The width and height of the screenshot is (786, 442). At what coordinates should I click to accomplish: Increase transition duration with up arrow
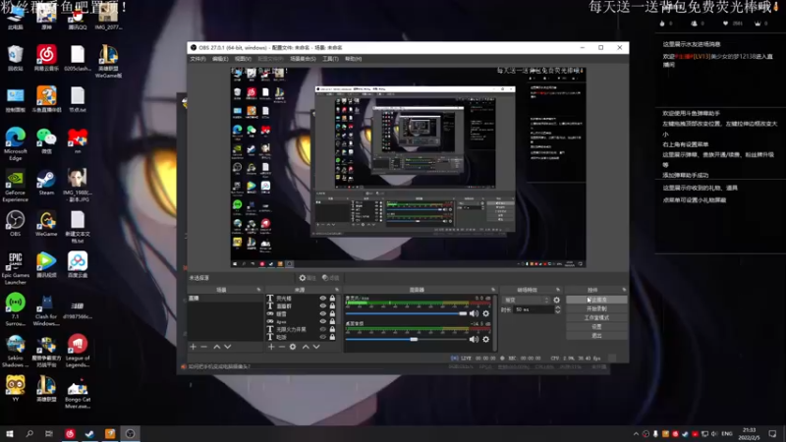coord(557,307)
